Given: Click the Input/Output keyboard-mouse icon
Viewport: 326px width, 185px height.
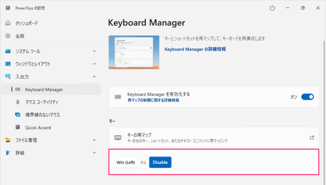Looking at the screenshot, I should [8, 76].
